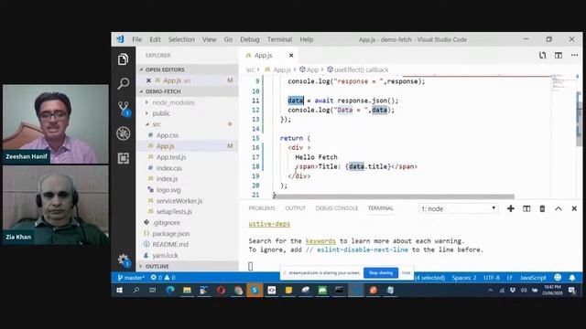Image resolution: width=586 pixels, height=329 pixels.
Task: Open File Explorer from taskbar
Action: (x=187, y=291)
